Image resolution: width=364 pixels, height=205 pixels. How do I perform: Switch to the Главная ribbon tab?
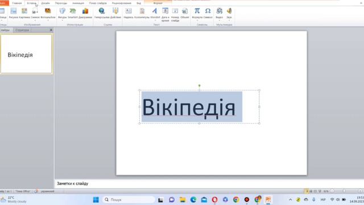pyautogui.click(x=16, y=3)
